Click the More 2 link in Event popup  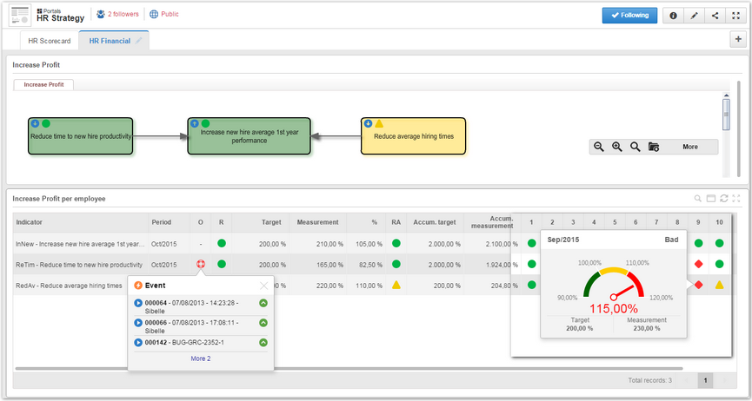201,358
